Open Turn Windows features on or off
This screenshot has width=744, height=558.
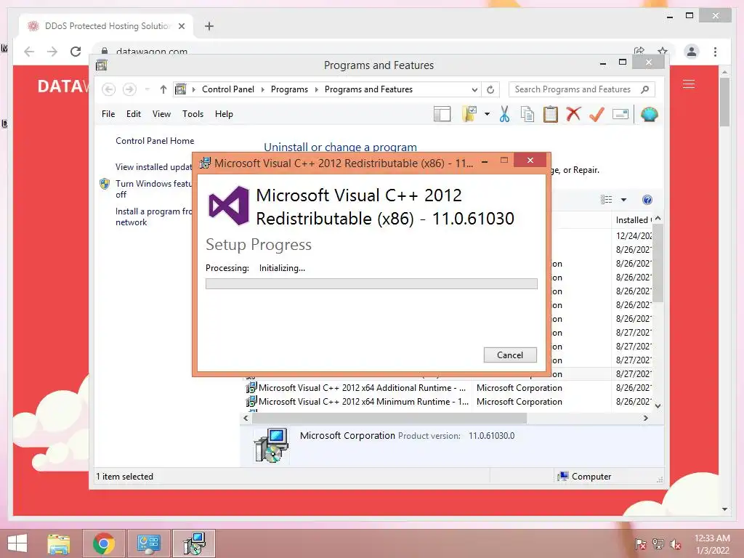click(x=153, y=189)
